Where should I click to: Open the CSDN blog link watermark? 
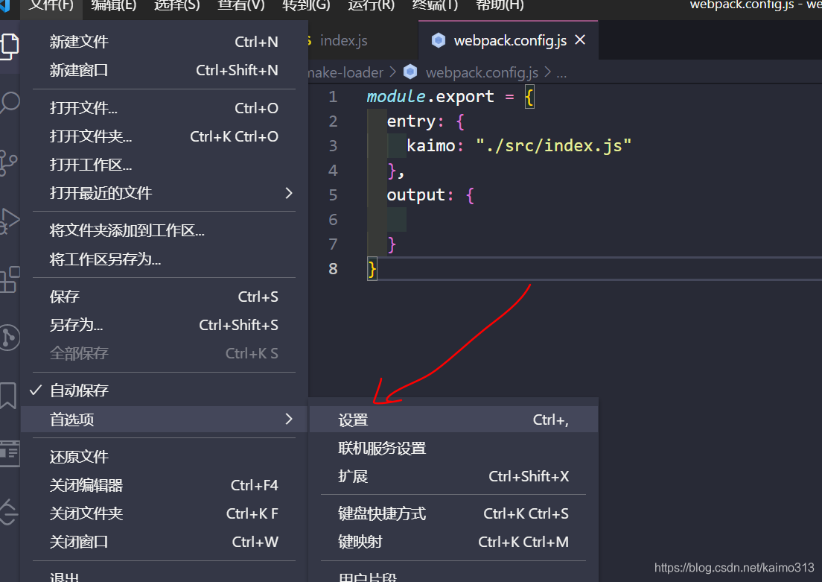pos(733,567)
